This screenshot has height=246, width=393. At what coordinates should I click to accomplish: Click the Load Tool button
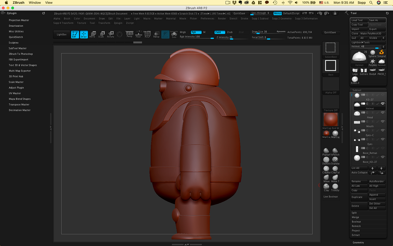coord(359,20)
